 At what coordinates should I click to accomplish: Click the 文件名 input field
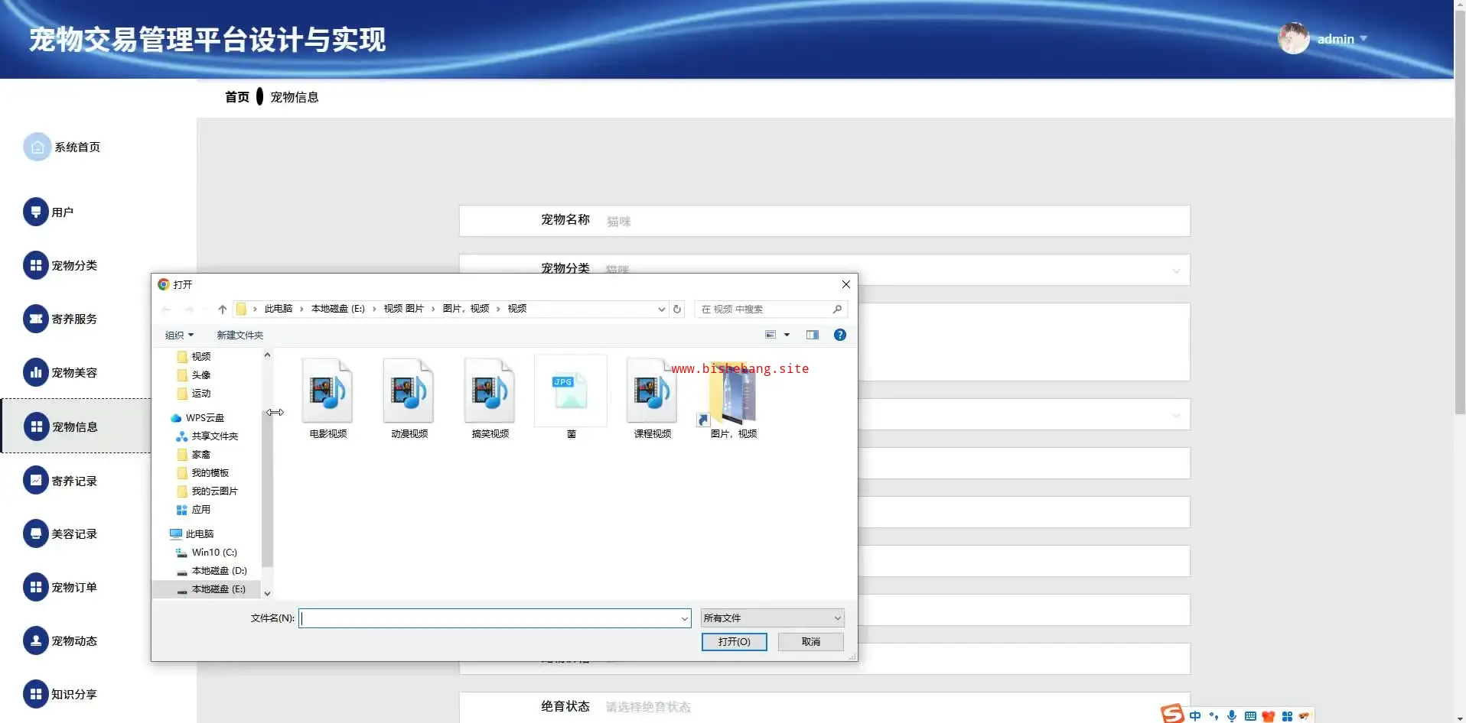[490, 618]
